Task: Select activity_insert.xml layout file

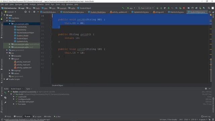Action: [23, 62]
